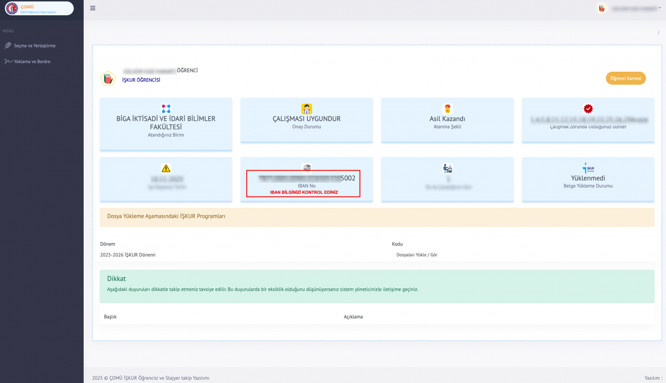Click the yellow warning triangle icon

(166, 168)
